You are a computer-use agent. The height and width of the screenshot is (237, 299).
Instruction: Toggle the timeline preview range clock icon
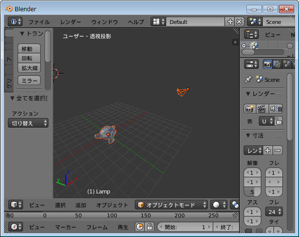[140, 227]
